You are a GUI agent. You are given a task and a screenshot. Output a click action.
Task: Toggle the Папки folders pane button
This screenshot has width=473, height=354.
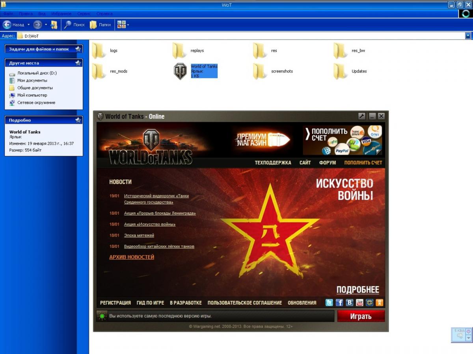pyautogui.click(x=101, y=24)
